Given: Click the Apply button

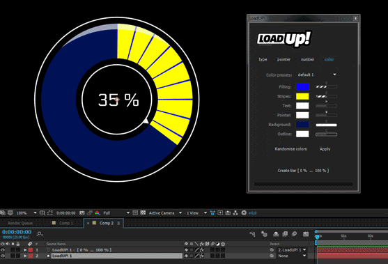Looking at the screenshot, I should tap(325, 149).
